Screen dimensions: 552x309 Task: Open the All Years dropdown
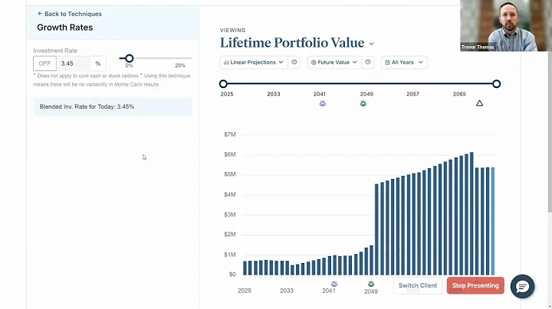click(x=404, y=62)
